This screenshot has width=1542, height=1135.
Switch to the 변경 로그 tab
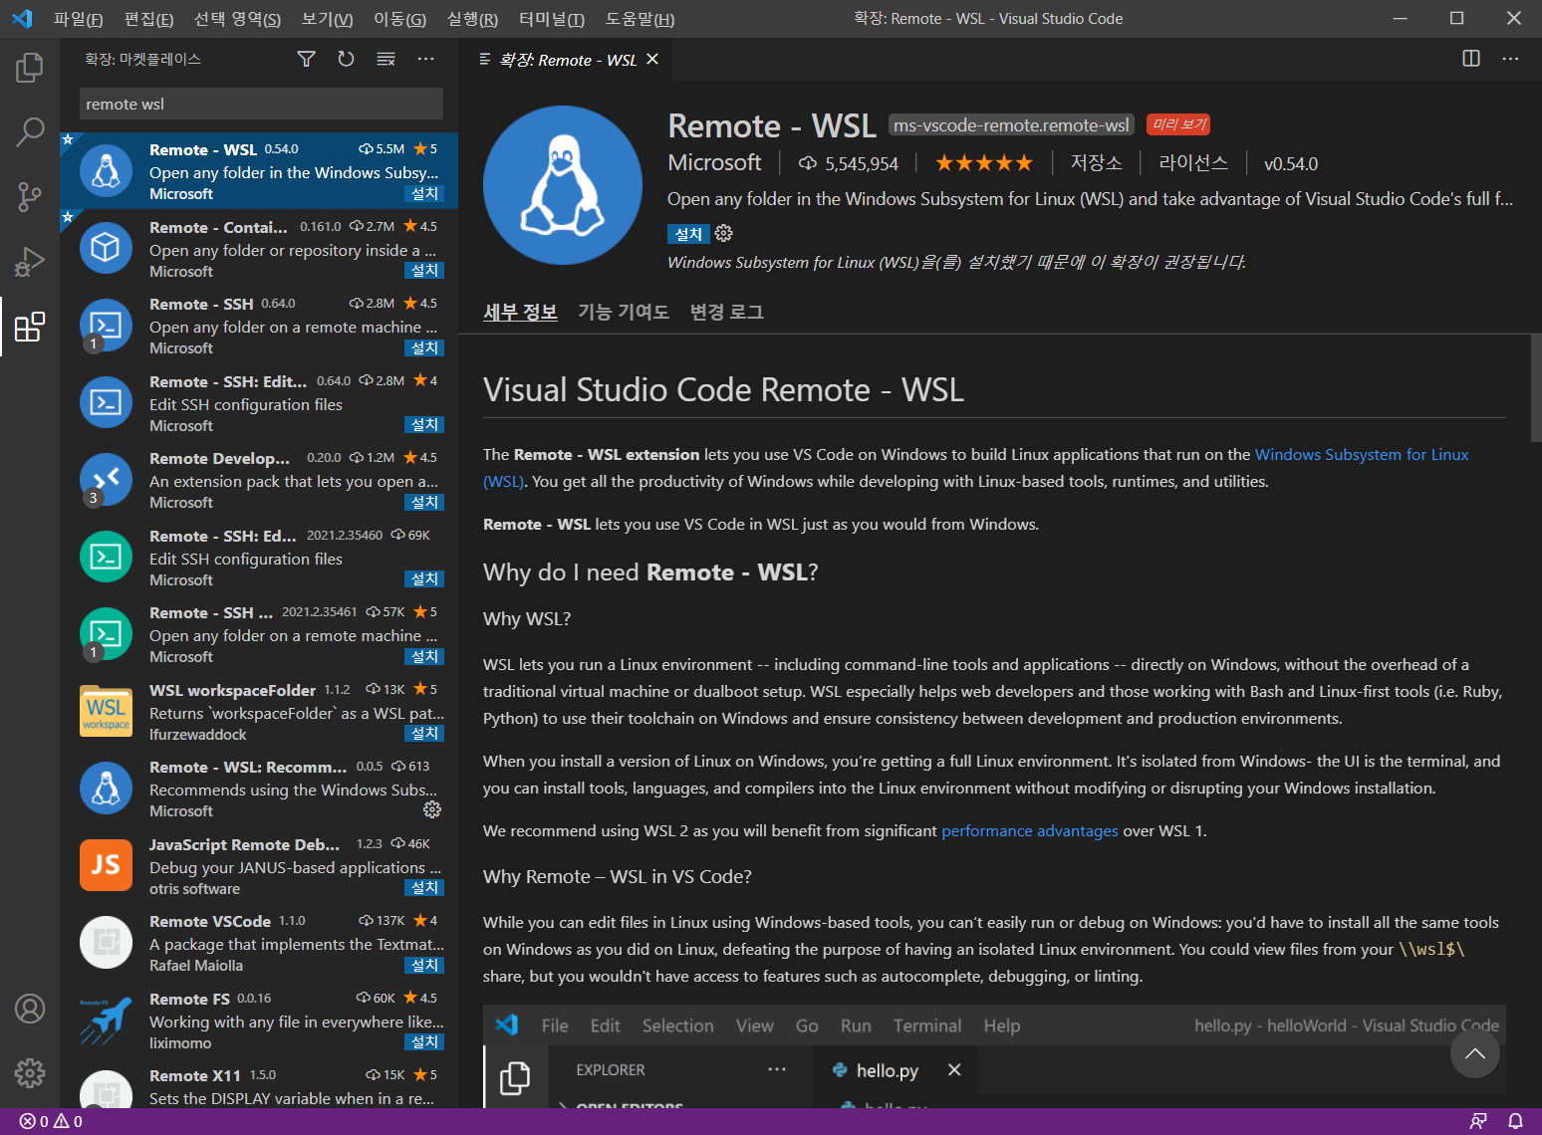(727, 312)
